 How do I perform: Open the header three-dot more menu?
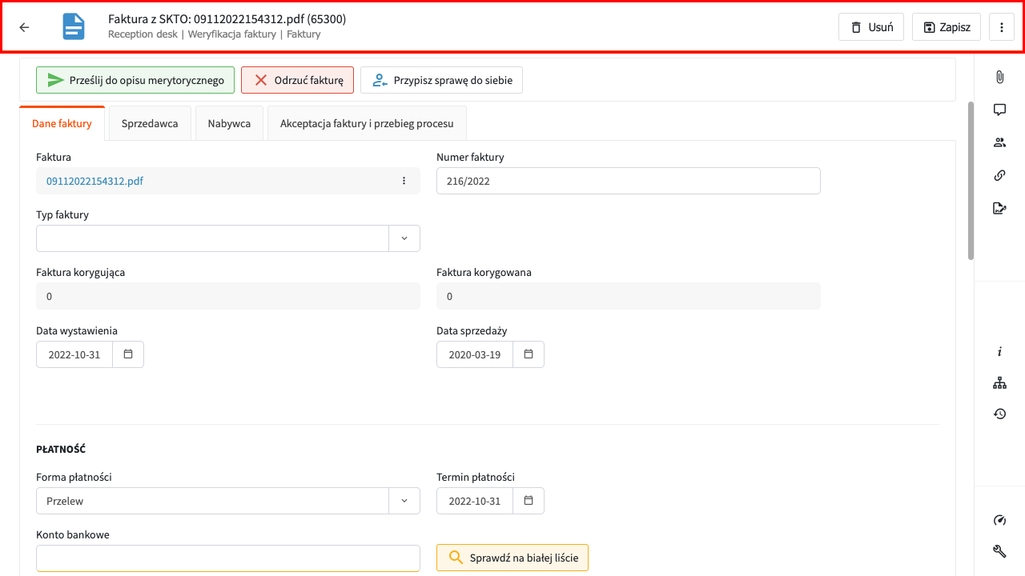point(1002,27)
